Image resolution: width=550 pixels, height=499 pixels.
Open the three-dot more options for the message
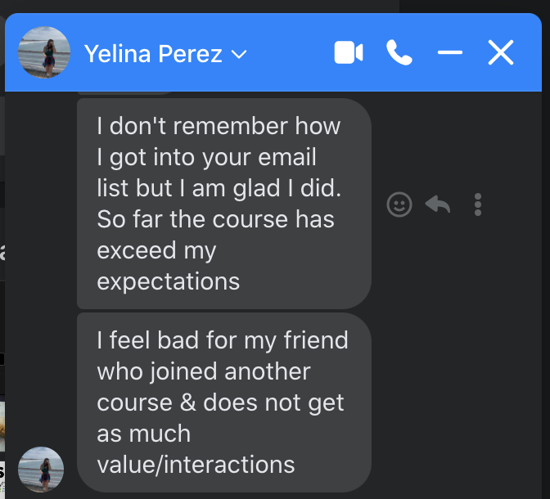pyautogui.click(x=477, y=205)
